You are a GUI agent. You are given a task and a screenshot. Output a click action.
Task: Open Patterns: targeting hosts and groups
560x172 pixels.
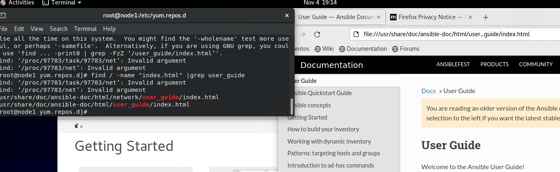pyautogui.click(x=334, y=153)
